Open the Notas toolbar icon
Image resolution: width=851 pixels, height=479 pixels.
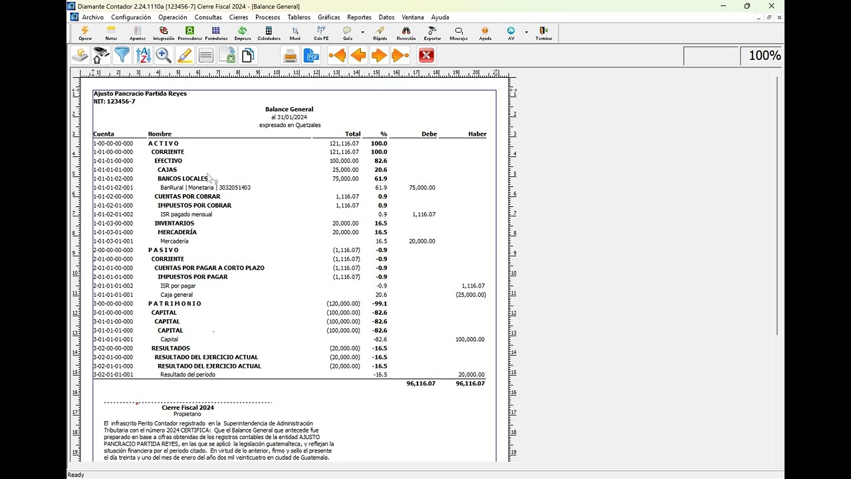111,33
